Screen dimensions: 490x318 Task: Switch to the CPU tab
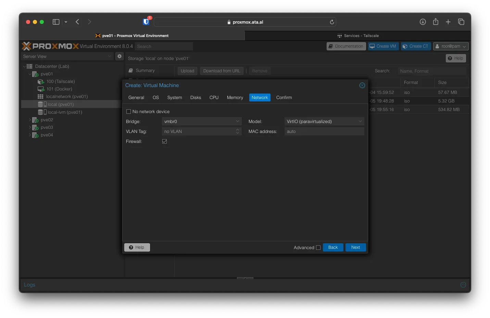tap(214, 98)
